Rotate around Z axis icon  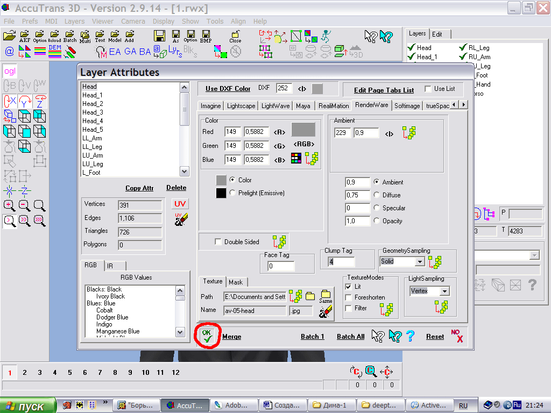(x=40, y=101)
